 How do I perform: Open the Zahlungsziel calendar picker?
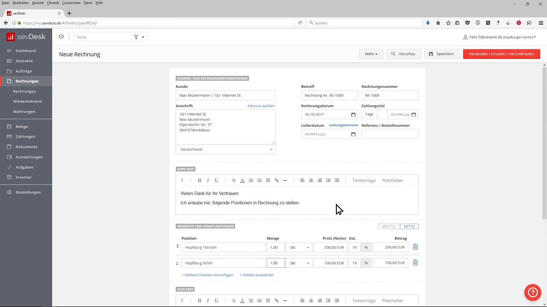tap(413, 114)
